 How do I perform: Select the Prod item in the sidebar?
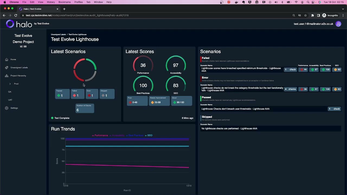click(16, 84)
